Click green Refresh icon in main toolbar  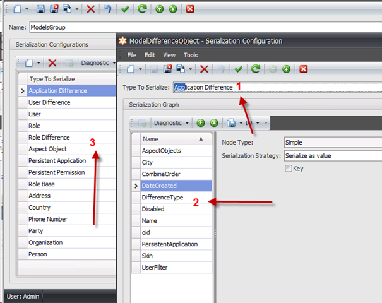tap(142, 9)
